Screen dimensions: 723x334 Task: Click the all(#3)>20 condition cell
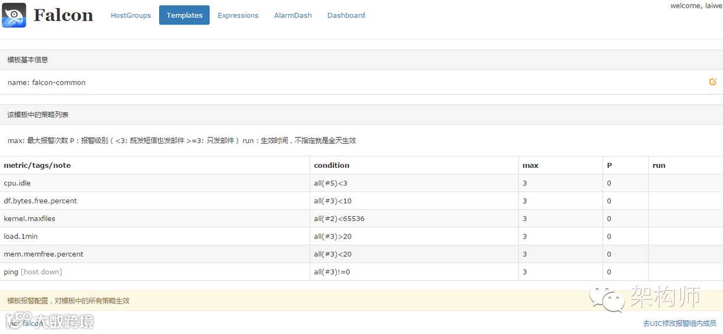click(414, 236)
